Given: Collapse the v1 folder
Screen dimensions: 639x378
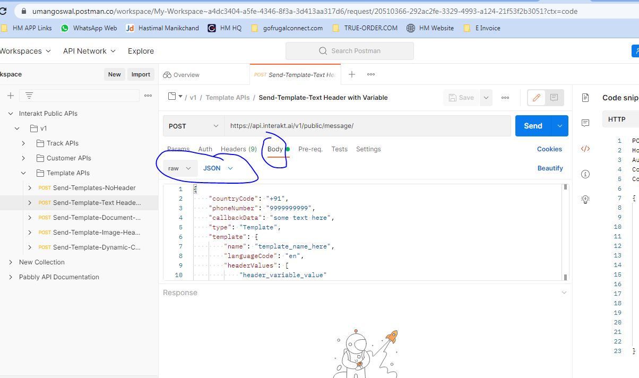Looking at the screenshot, I should click(18, 128).
